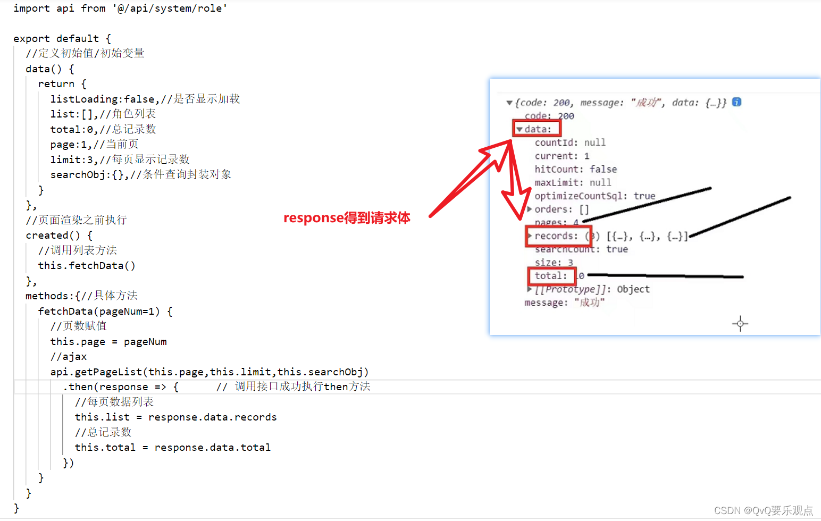Screen dimensions: 821x521
Task: Click the '//总记录数' comment above this.total
Action: [103, 432]
